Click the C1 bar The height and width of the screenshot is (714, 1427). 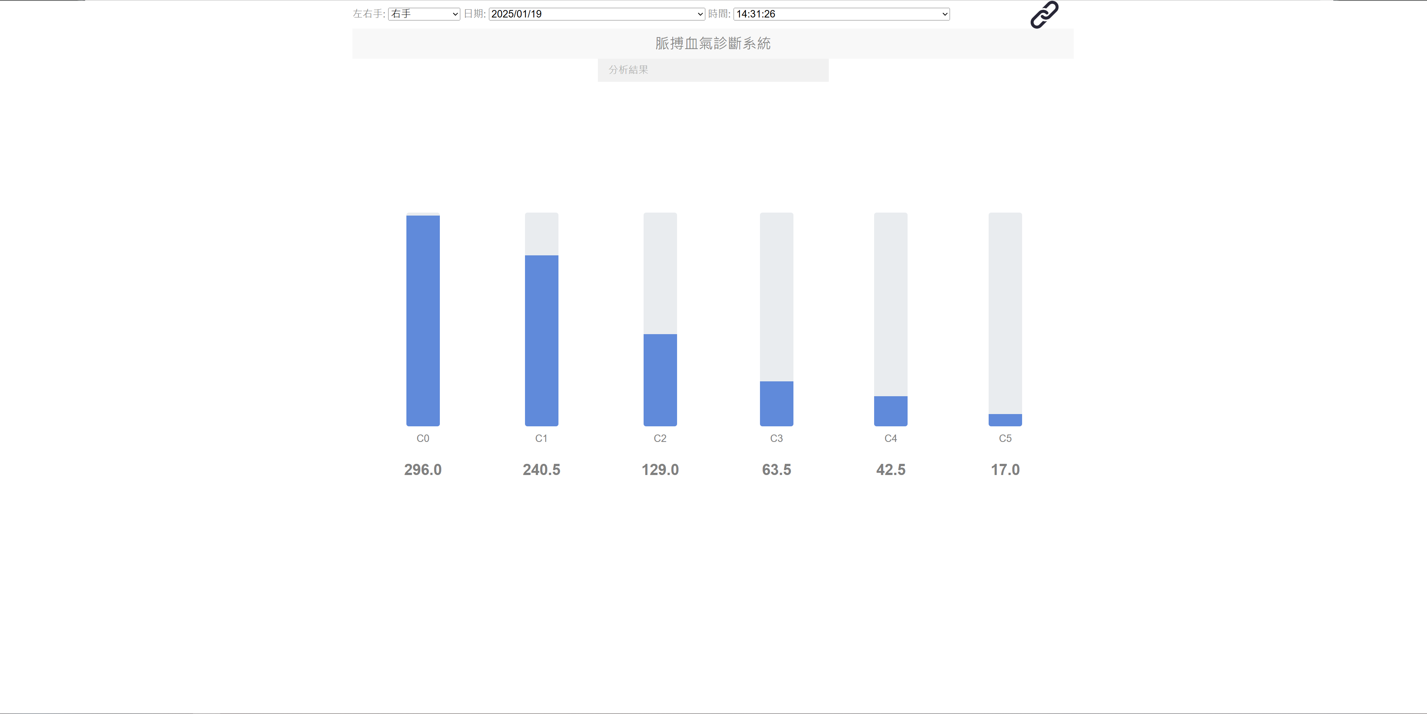click(541, 340)
